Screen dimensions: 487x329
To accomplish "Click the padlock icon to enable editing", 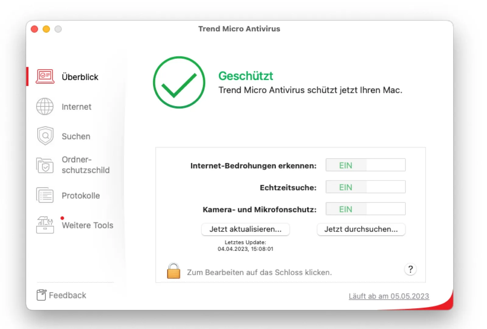I will [x=173, y=271].
